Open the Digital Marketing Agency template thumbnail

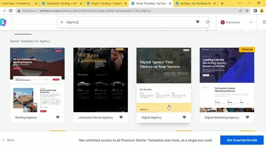pyautogui.click(x=227, y=80)
